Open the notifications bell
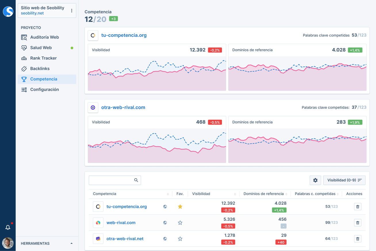The image size is (376, 251). click(8, 227)
